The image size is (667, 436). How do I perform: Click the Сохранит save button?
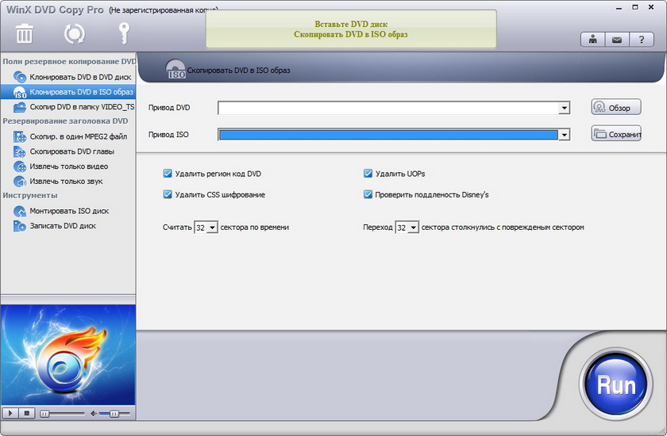616,134
